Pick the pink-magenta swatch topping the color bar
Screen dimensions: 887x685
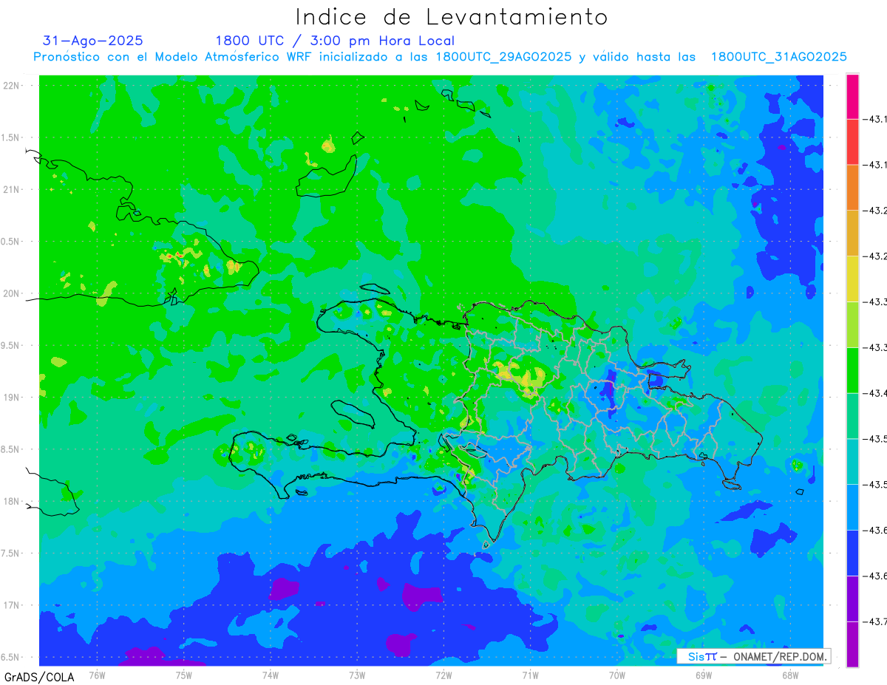click(852, 96)
